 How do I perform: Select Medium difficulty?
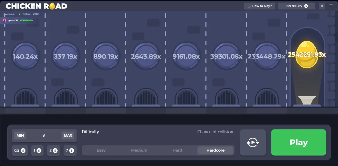(x=139, y=150)
